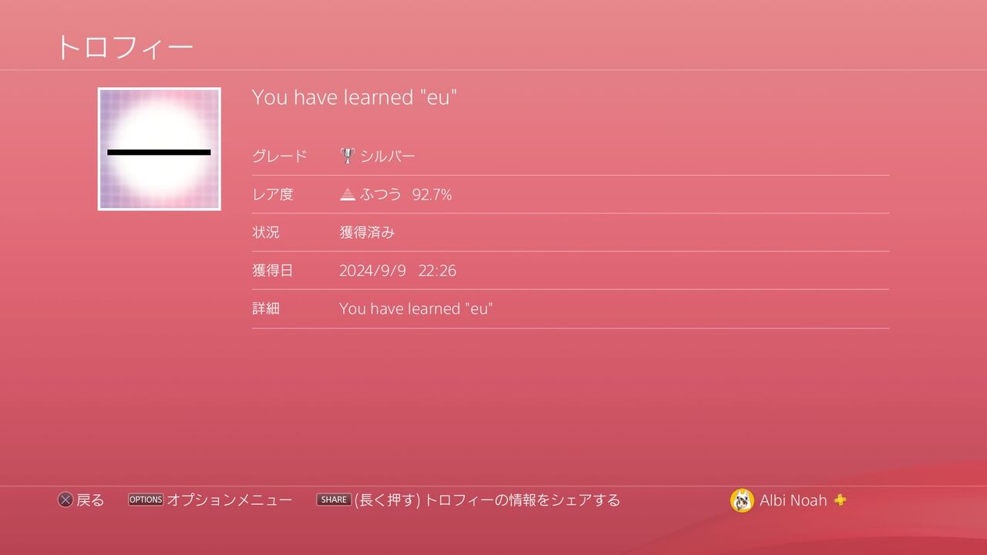This screenshot has height=555, width=987.
Task: Click the trophy title You have learned "eu"
Action: click(x=355, y=97)
